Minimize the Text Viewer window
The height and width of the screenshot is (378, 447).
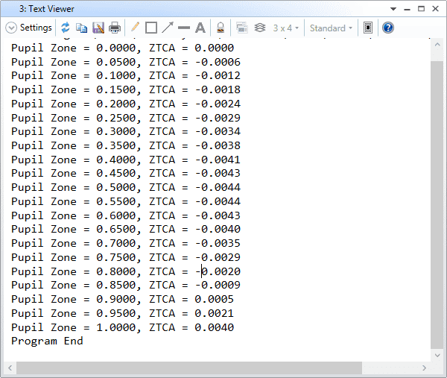[407, 10]
